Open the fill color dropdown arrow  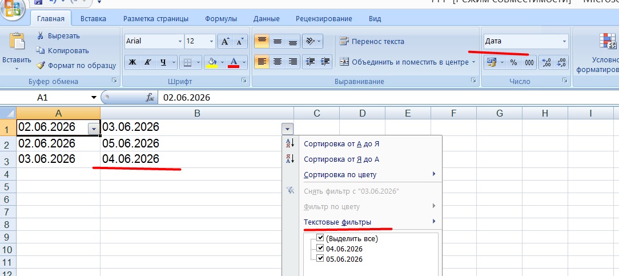pos(222,62)
